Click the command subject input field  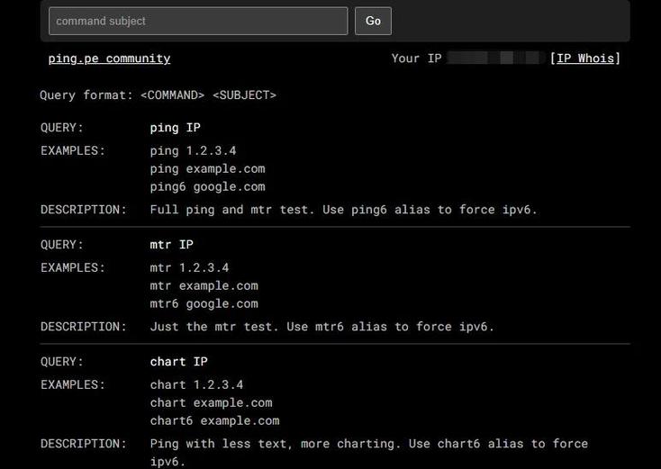click(198, 21)
